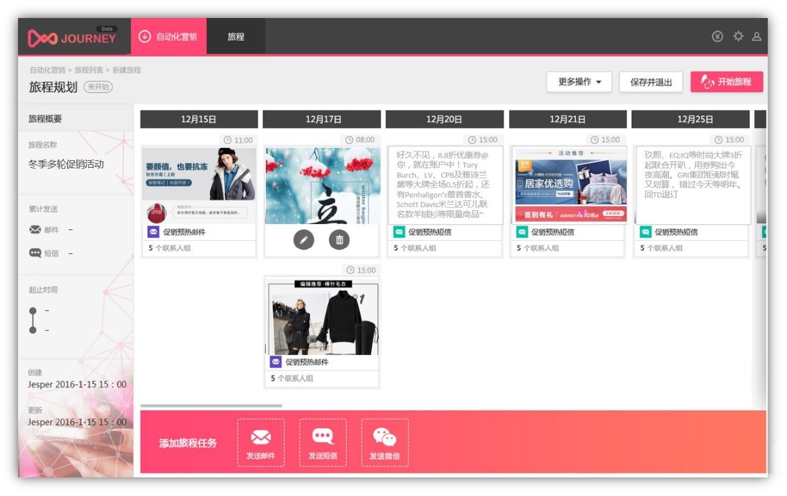787x496 pixels.
Task: Click the yen currency icon in the header
Action: [x=717, y=36]
